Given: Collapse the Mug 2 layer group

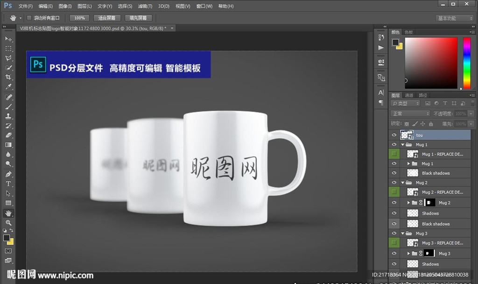Looking at the screenshot, I should click(402, 183).
